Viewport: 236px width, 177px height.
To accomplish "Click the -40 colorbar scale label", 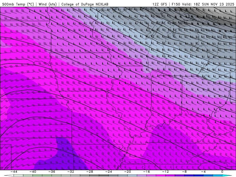I will (33, 172).
